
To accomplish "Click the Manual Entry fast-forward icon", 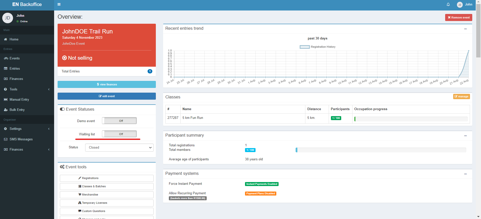I will point(6,99).
